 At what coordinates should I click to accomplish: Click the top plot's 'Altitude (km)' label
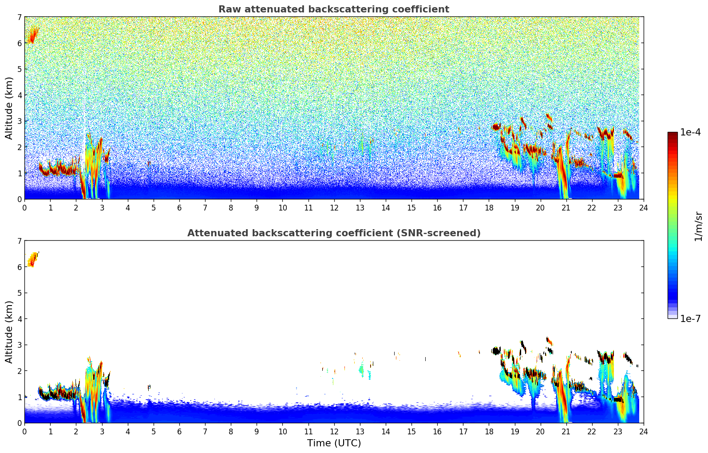(x=9, y=108)
